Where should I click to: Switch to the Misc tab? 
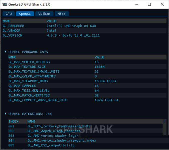pyautogui.click(x=61, y=14)
